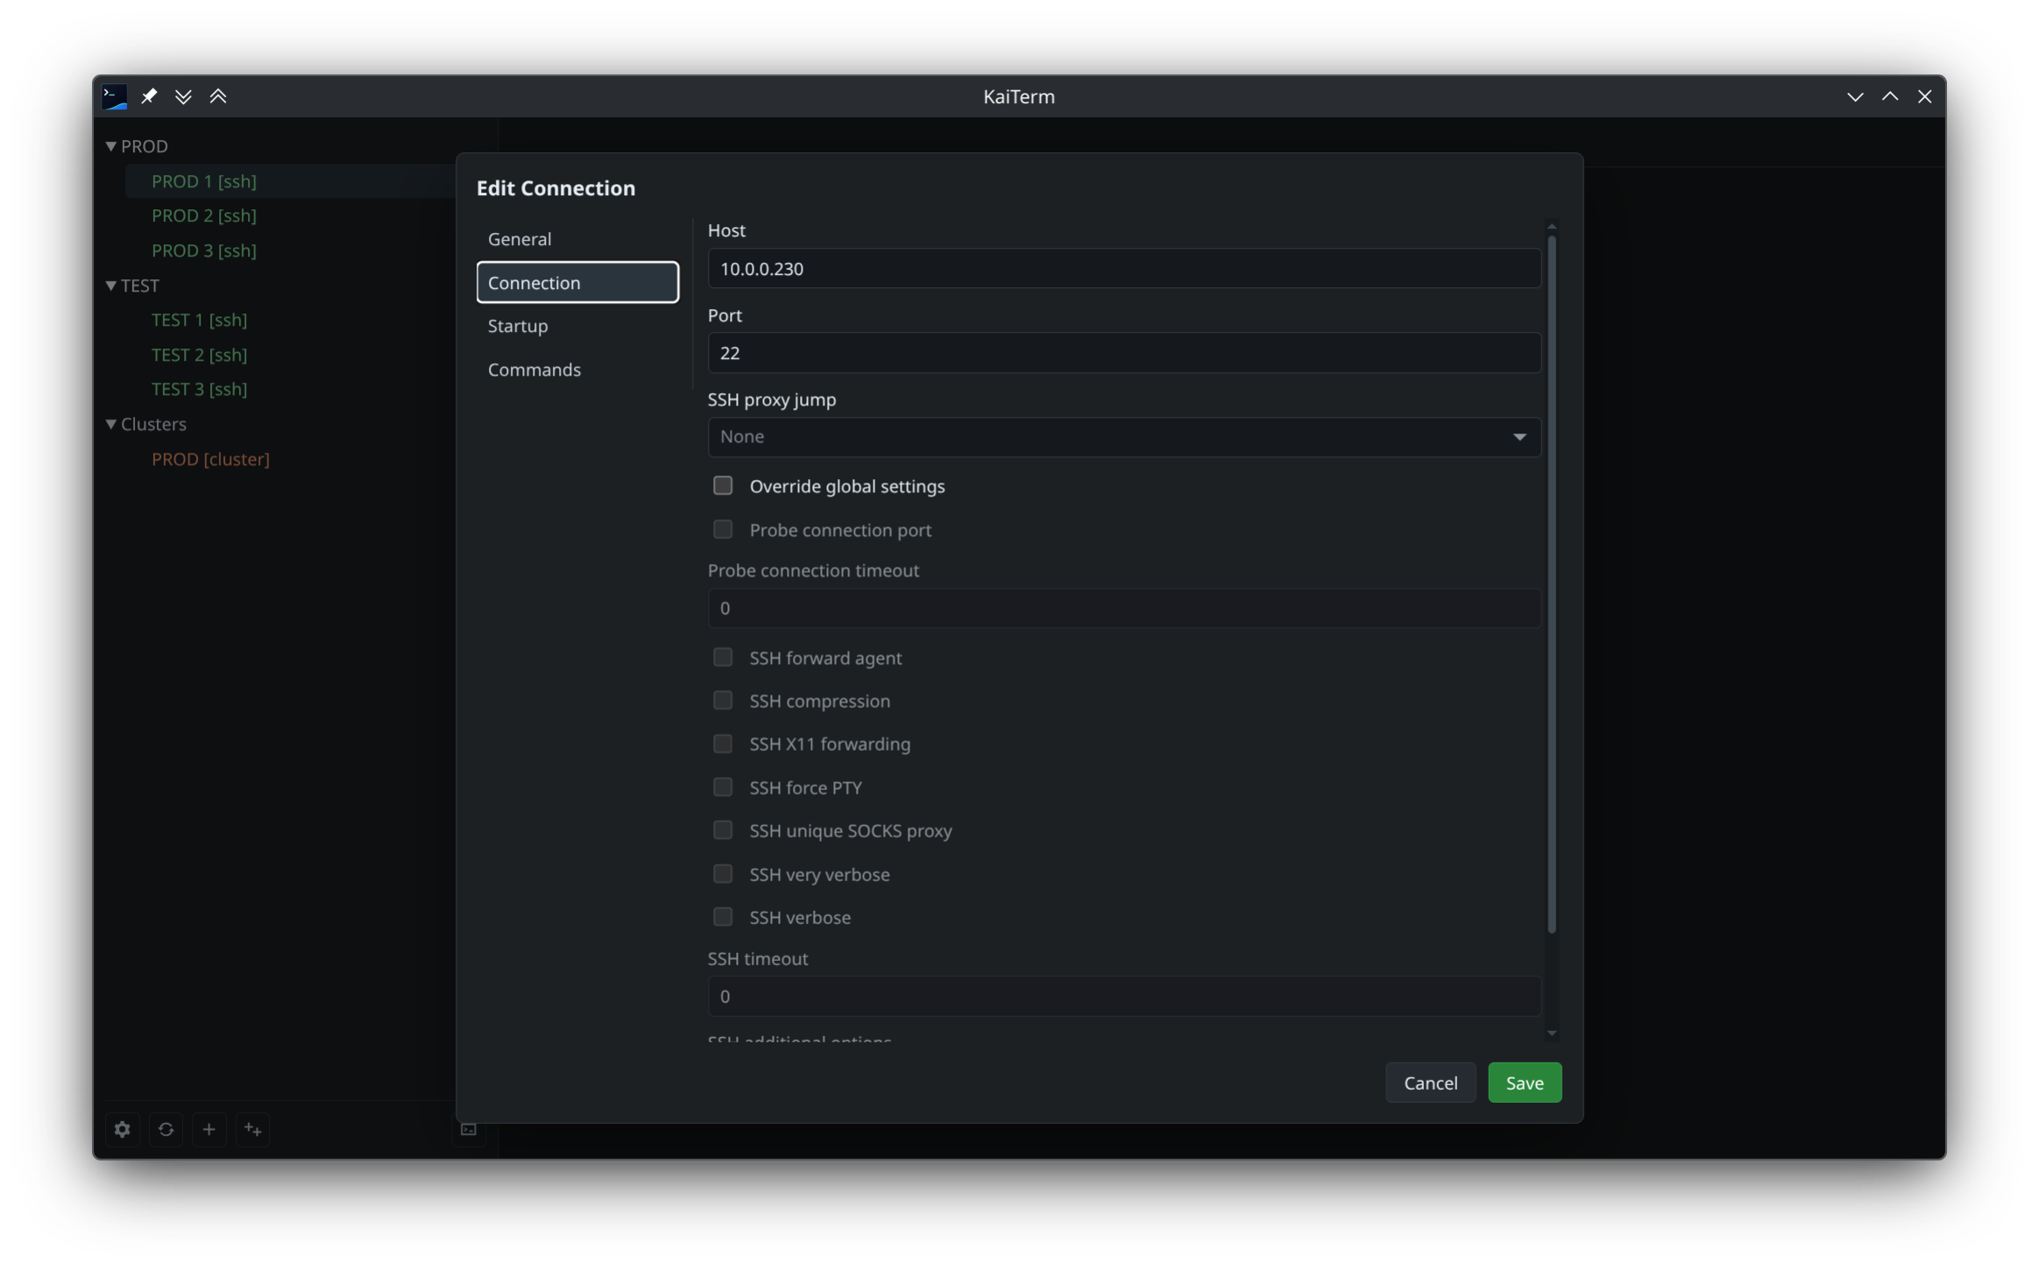Select PROD 2 [ssh] connection
The width and height of the screenshot is (2039, 1270).
(203, 215)
